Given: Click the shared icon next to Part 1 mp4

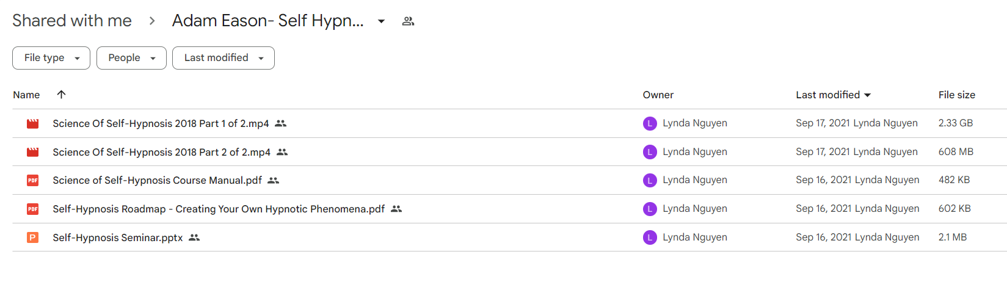Looking at the screenshot, I should click(x=281, y=123).
